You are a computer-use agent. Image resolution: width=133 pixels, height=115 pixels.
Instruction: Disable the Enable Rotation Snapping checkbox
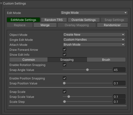(65, 65)
